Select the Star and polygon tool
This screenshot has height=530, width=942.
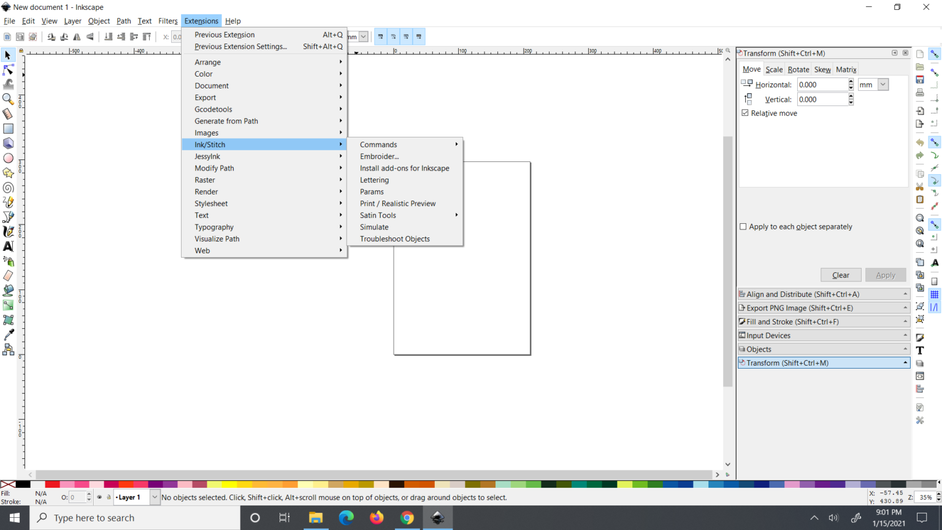click(8, 173)
